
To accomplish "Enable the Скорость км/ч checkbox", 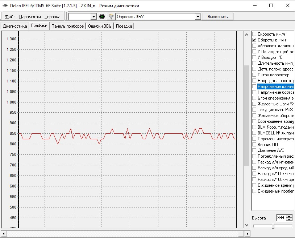I will click(x=254, y=34).
